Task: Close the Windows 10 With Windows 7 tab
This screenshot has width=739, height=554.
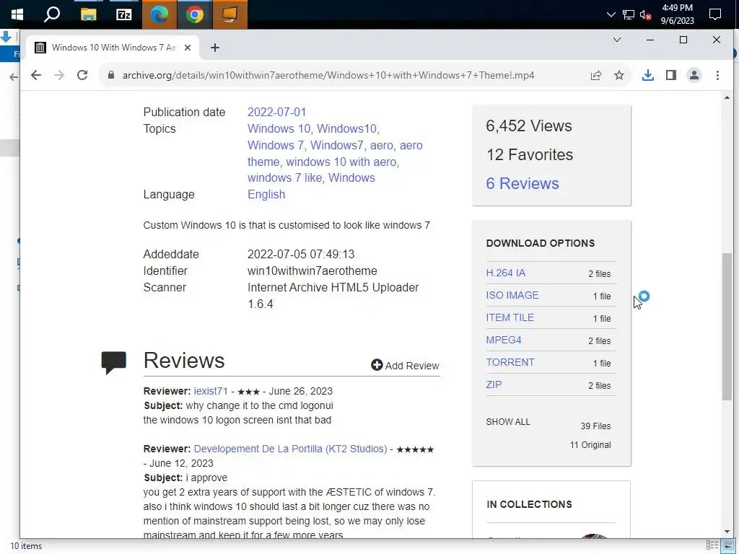Action: 188,48
